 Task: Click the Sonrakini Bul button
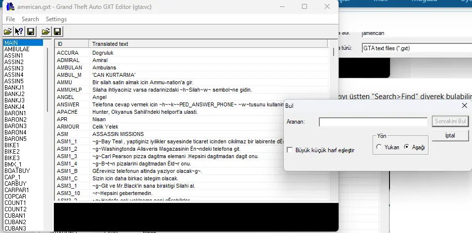[x=450, y=121]
